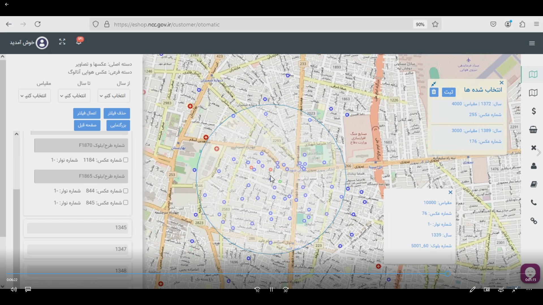Expand the 1345 year group
The height and width of the screenshot is (305, 543).
click(77, 228)
